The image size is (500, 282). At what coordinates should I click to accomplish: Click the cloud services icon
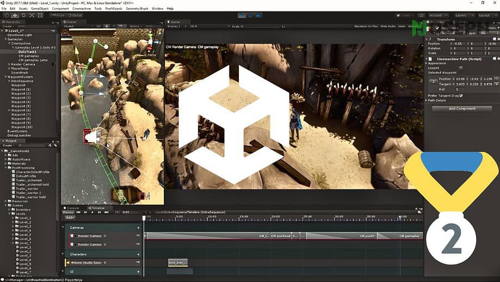(x=421, y=15)
